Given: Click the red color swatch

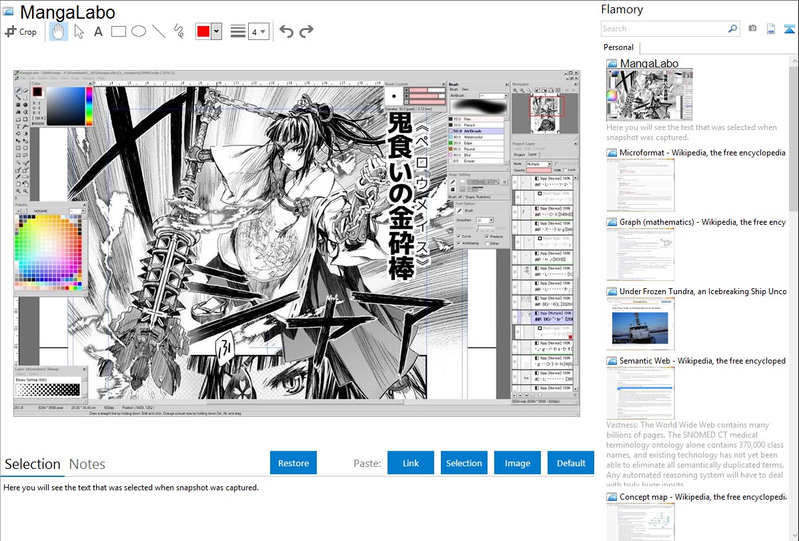Looking at the screenshot, I should pyautogui.click(x=203, y=31).
